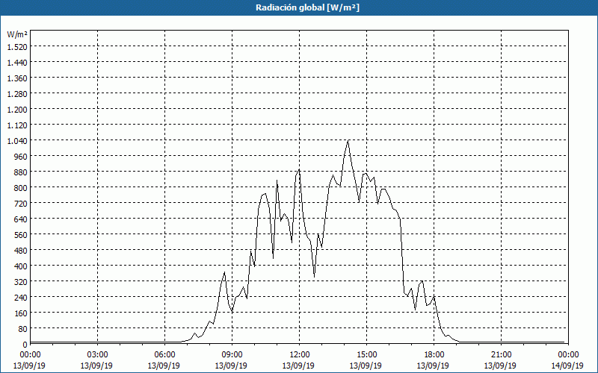Image resolution: width=598 pixels, height=373 pixels.
Task: Click the 640 y-axis label
Action: (21, 219)
